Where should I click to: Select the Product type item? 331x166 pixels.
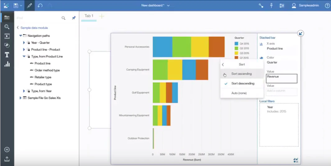pyautogui.click(x=43, y=84)
